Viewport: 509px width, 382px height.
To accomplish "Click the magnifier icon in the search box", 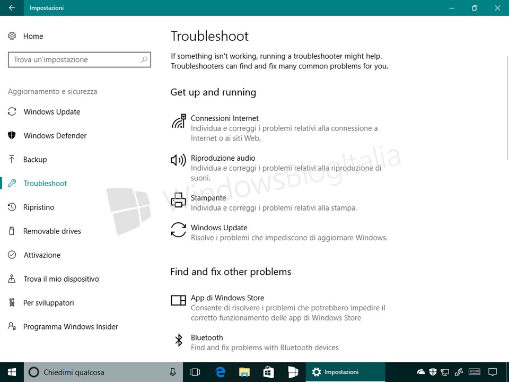I will (144, 59).
